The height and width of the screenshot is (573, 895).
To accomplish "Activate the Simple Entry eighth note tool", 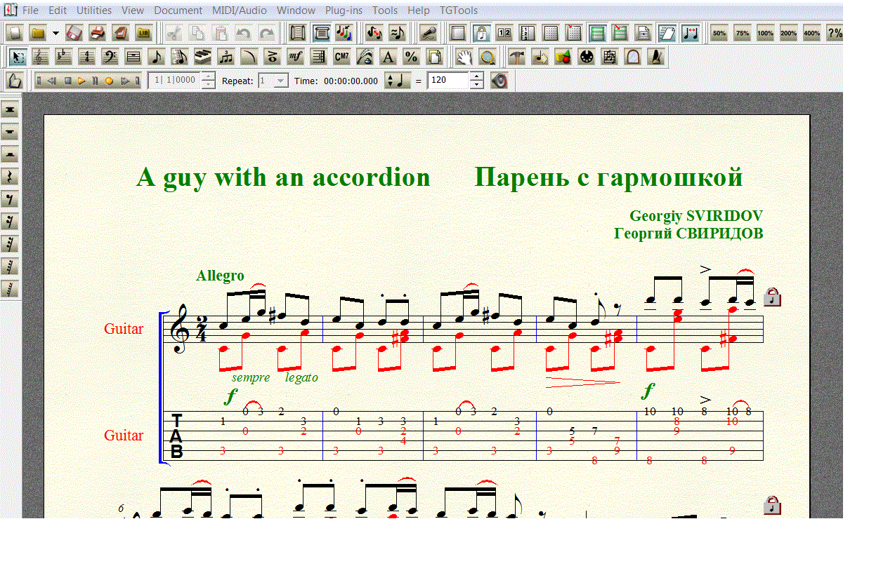I will [x=156, y=57].
